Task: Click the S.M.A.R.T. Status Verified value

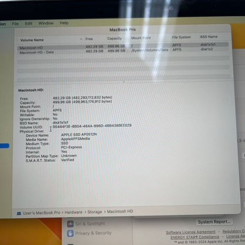Action: click(x=68, y=160)
